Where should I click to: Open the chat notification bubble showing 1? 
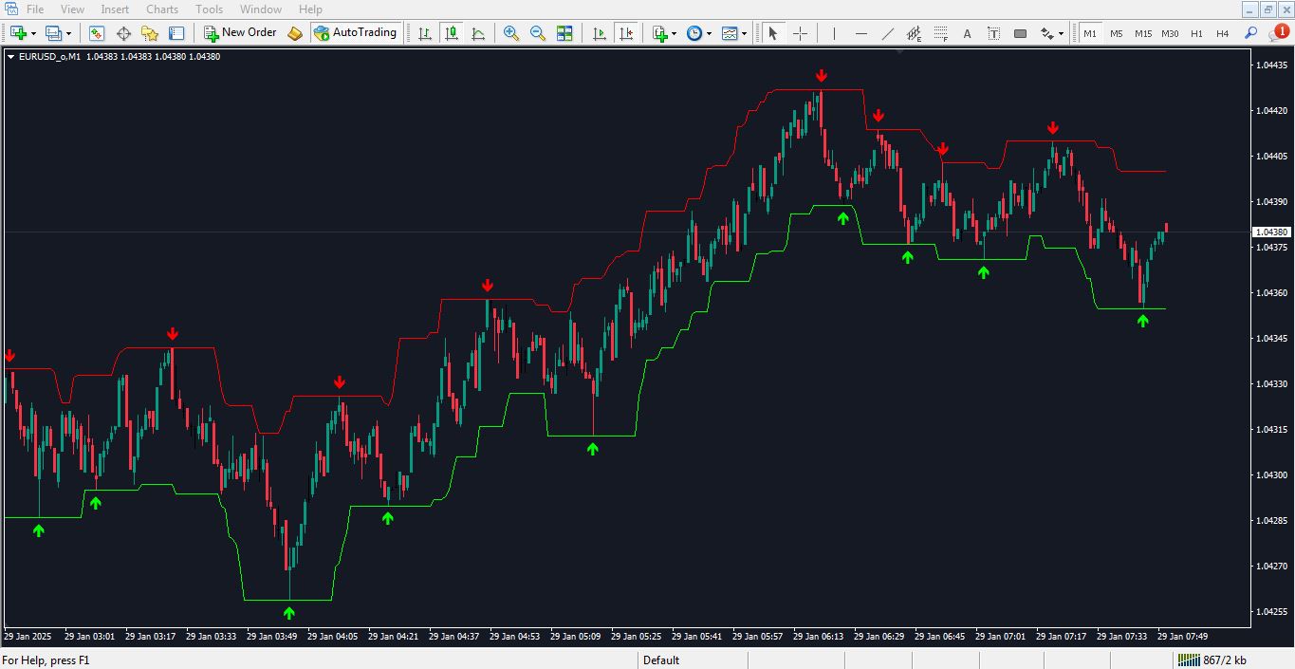click(x=1279, y=33)
